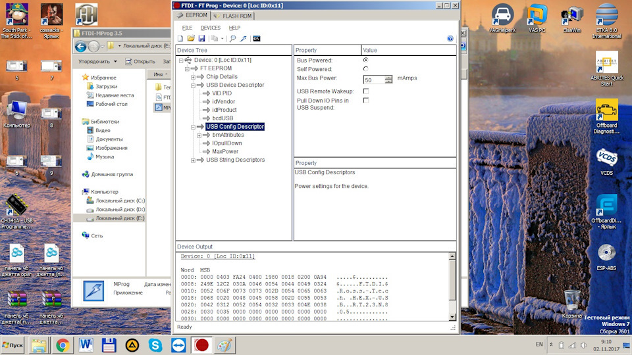The image size is (632, 355).
Task: Click the Explorer back arrow button
Action: [x=80, y=47]
